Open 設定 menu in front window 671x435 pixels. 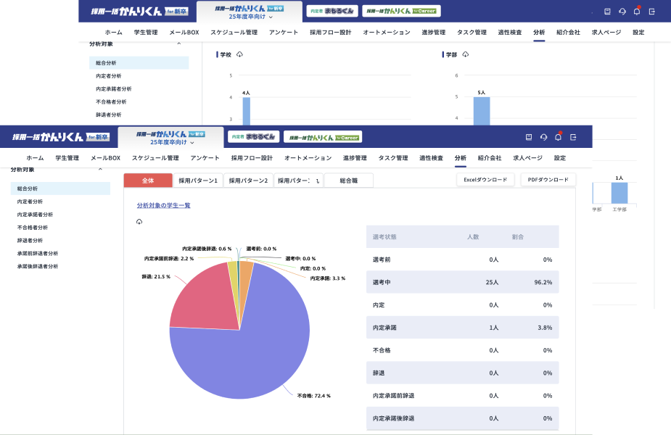click(560, 158)
